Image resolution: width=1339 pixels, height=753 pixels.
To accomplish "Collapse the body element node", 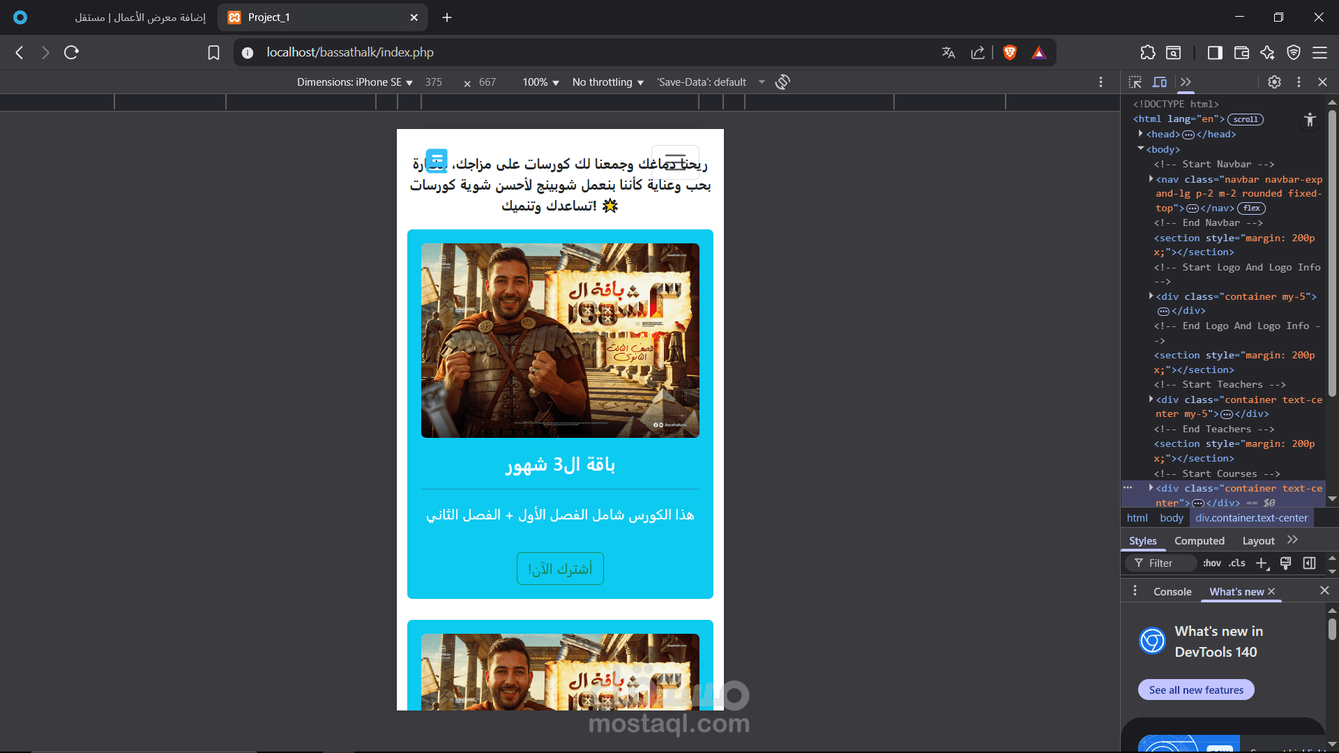I will (1141, 149).
